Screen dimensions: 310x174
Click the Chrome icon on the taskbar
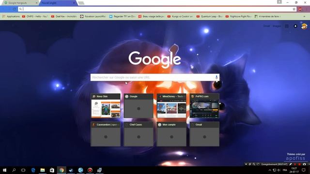point(62,170)
